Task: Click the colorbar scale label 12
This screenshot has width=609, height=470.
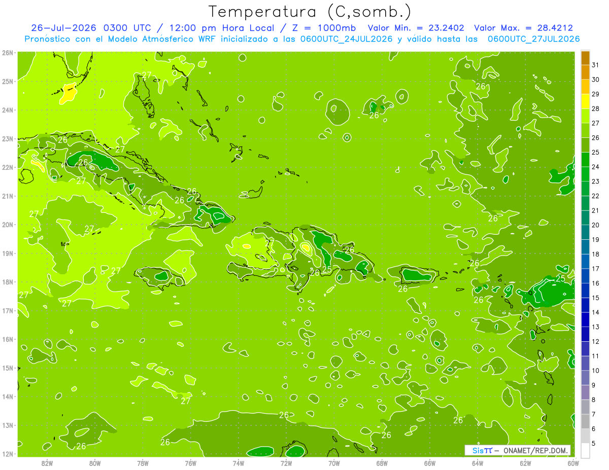Action: pos(596,341)
